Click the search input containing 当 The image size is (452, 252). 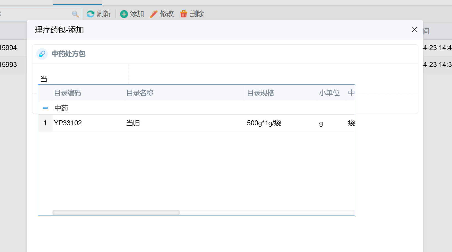click(83, 79)
